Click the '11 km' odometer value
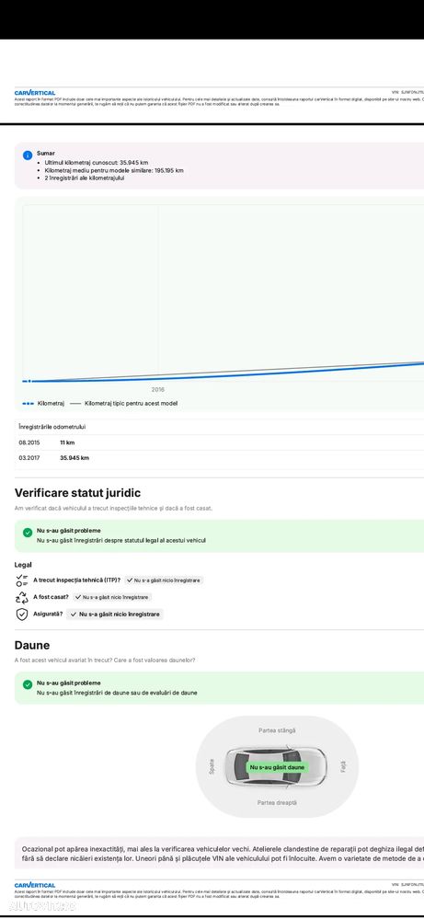Screen dimensions: 424x919 (67, 442)
